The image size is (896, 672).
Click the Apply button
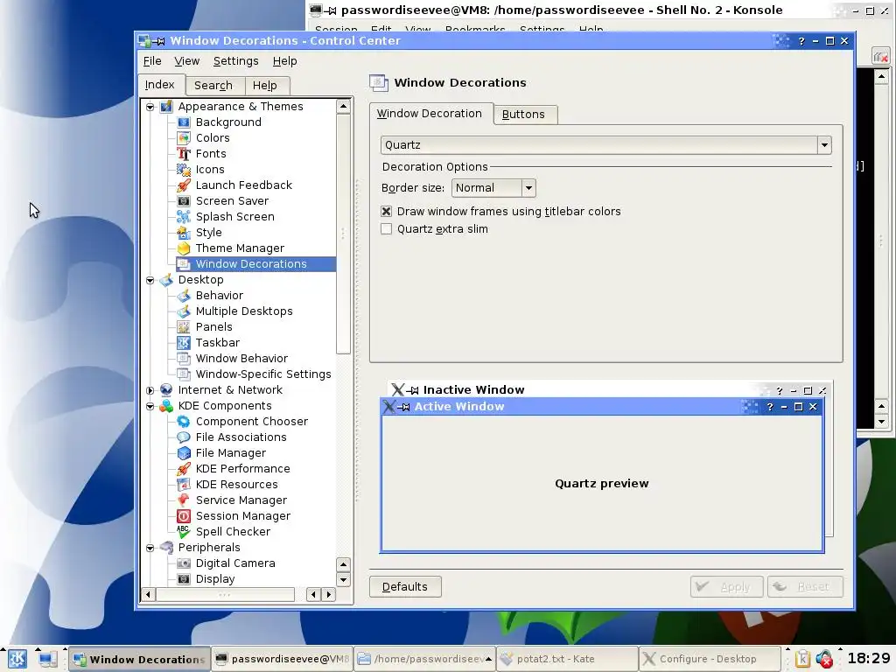point(726,587)
